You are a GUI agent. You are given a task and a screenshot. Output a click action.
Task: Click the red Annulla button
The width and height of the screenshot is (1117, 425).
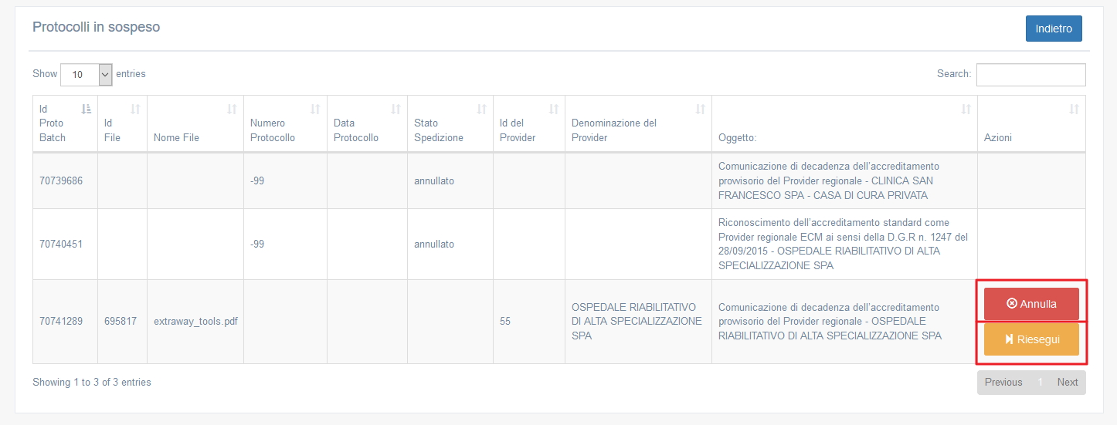click(x=1031, y=304)
